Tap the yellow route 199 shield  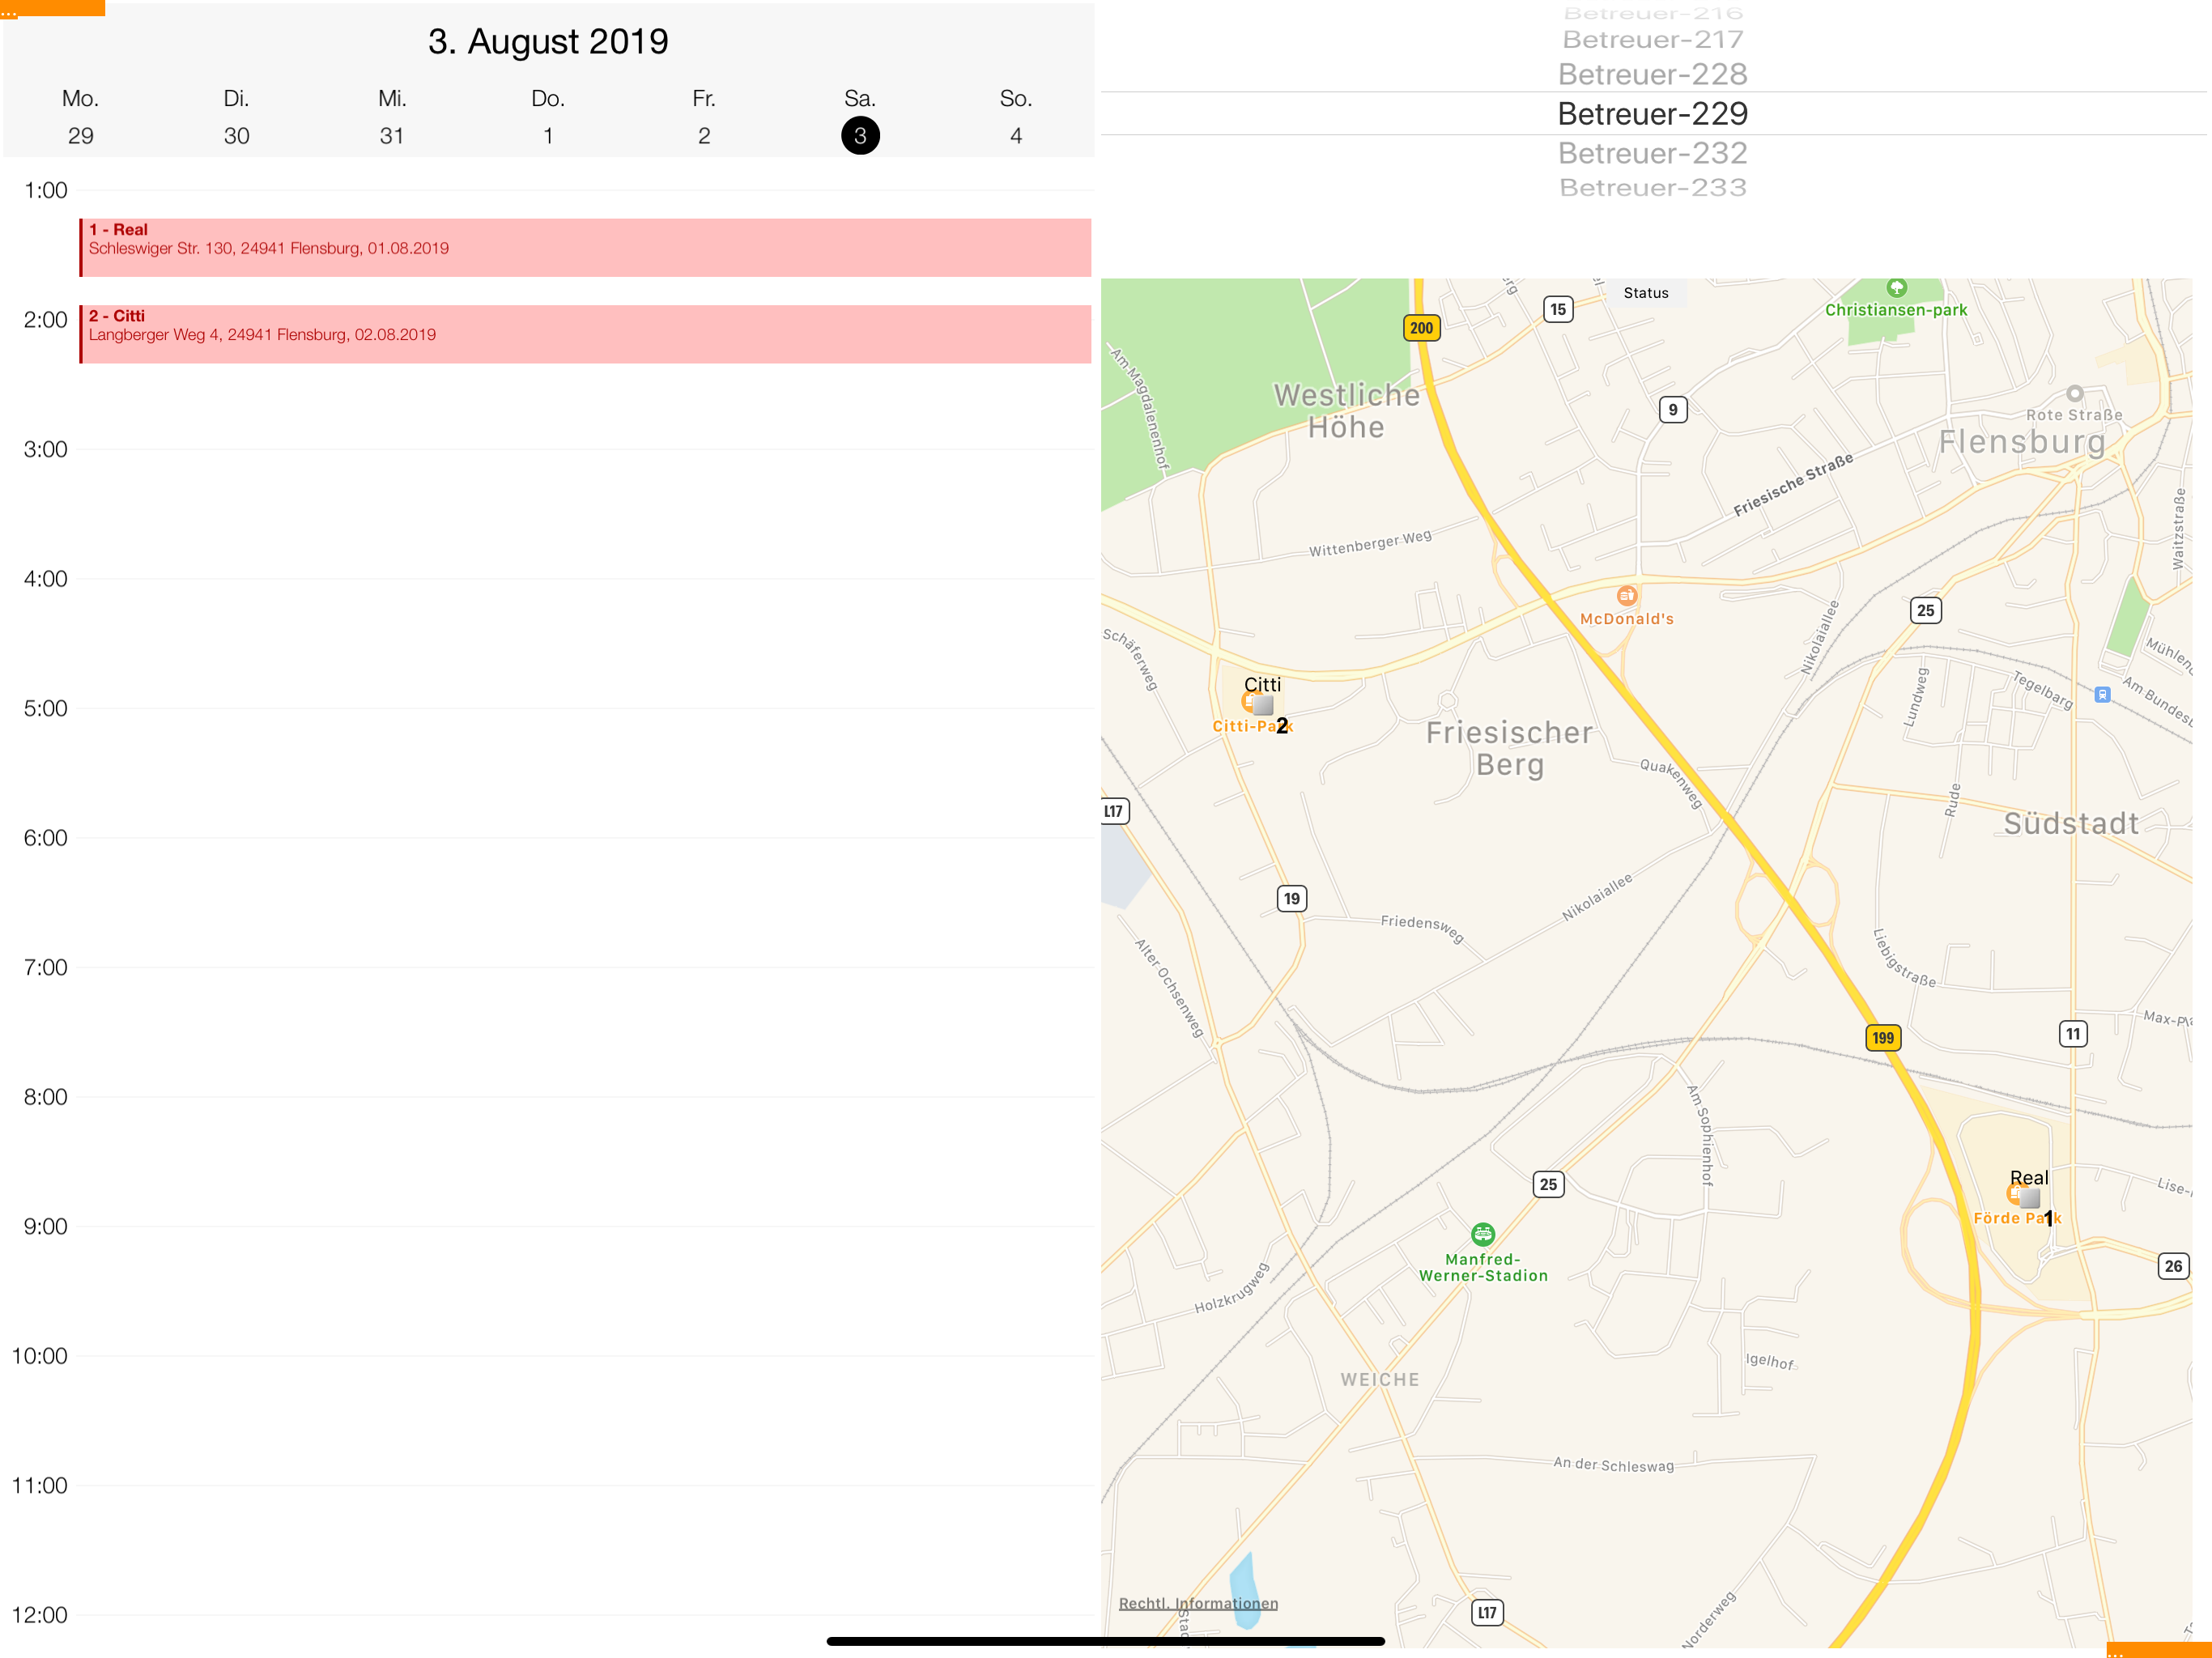[x=1883, y=1037]
